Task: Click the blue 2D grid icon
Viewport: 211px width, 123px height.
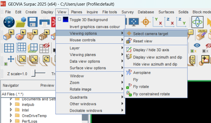Action: click(x=9, y=48)
